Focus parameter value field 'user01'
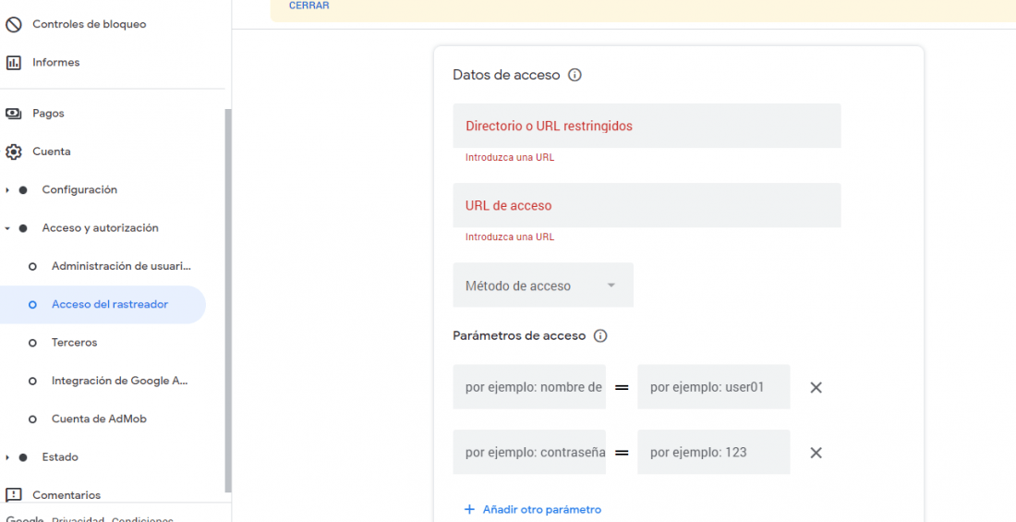1016x522 pixels. click(x=713, y=387)
